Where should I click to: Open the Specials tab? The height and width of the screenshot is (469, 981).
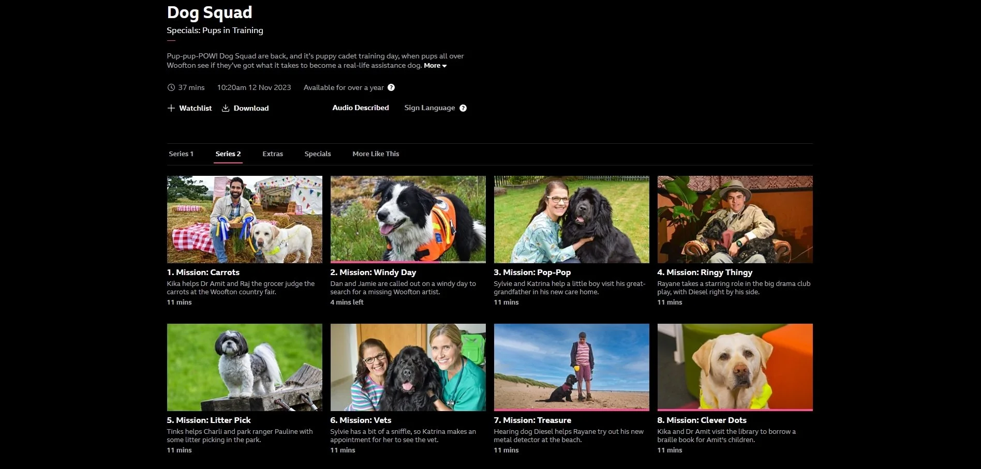coord(318,154)
